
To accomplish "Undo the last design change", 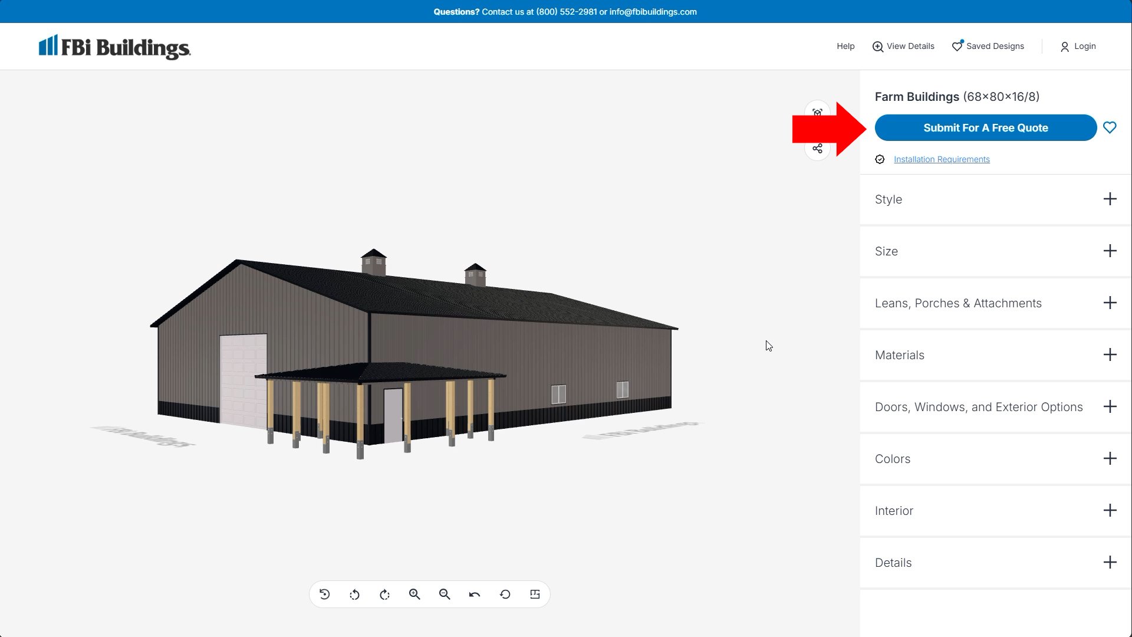I will tap(475, 595).
